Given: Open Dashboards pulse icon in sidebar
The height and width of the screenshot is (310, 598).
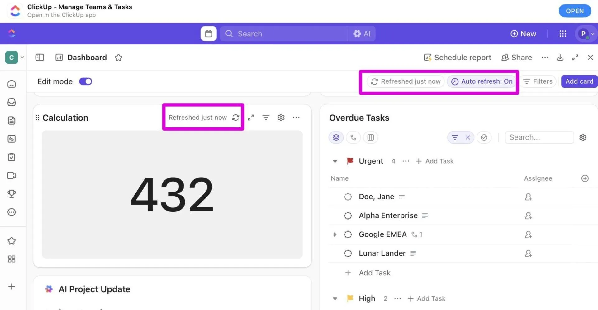Looking at the screenshot, I should [x=12, y=139].
